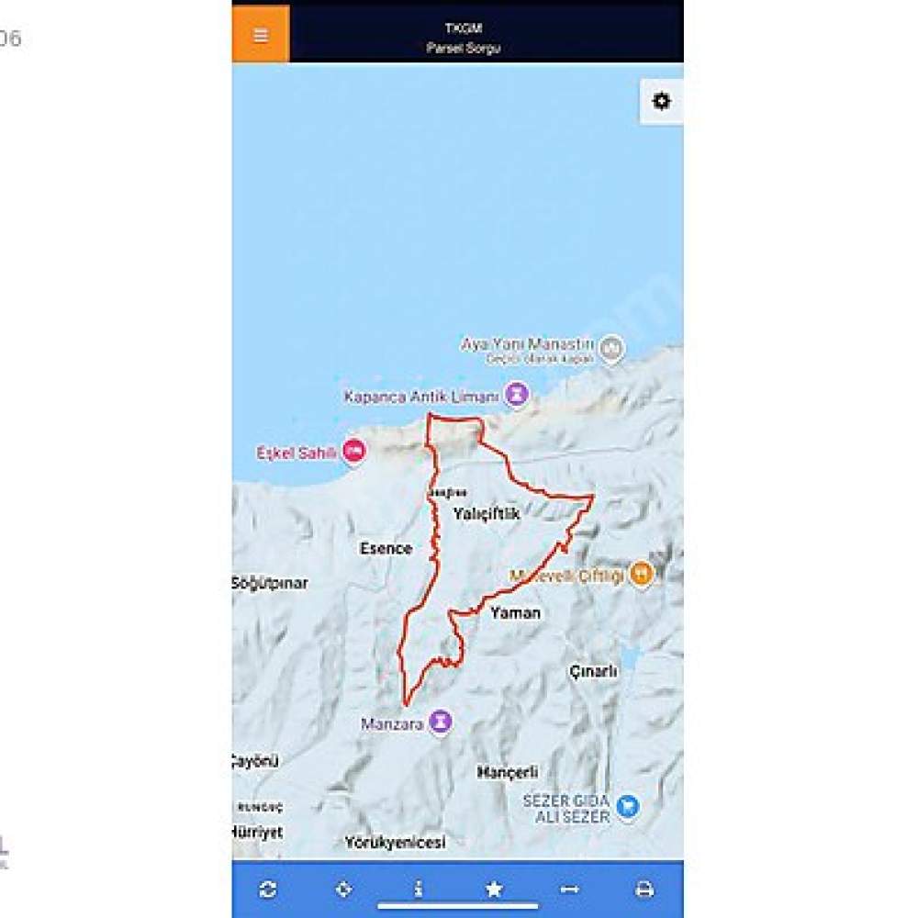Viewport: 918px width, 918px height.
Task: Click the TKGM Parsel Sorgu title
Action: [x=463, y=38]
